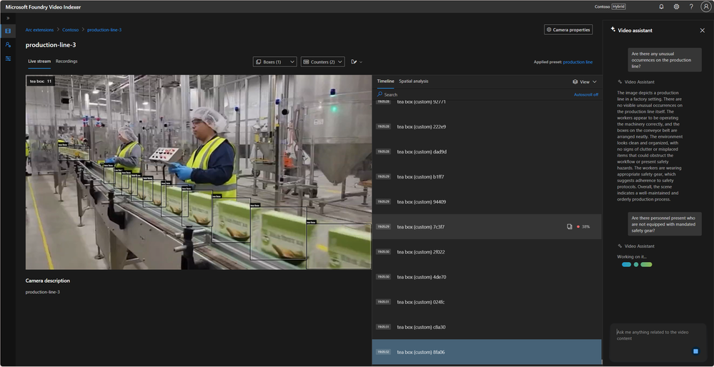The width and height of the screenshot is (714, 367).
Task: Switch to the Spatial analysis tab
Action: [413, 81]
